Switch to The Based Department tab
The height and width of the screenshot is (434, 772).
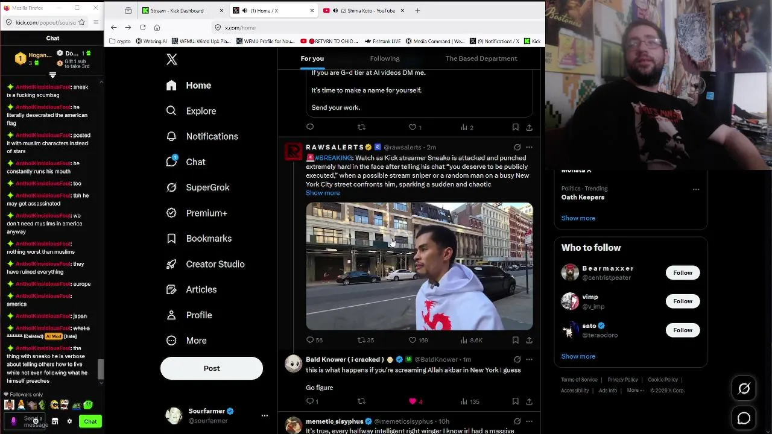pos(481,58)
